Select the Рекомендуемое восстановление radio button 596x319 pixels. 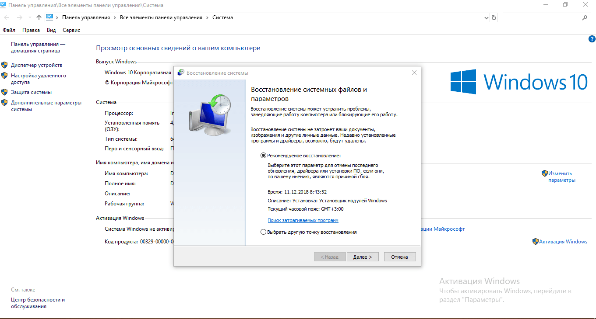263,156
